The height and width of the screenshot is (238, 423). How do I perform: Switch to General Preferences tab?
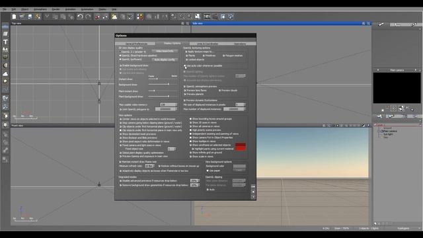point(137,44)
